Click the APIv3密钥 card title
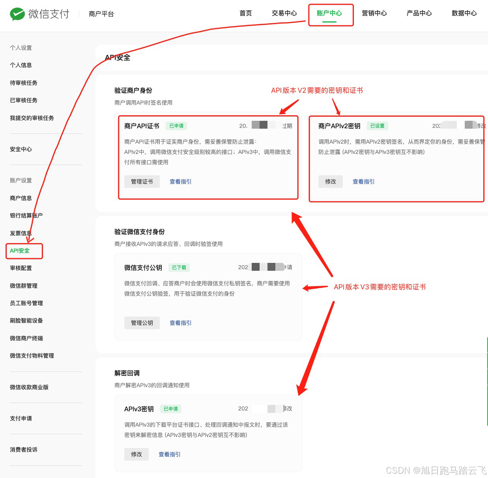Screen dimensions: 488x478 [139, 409]
